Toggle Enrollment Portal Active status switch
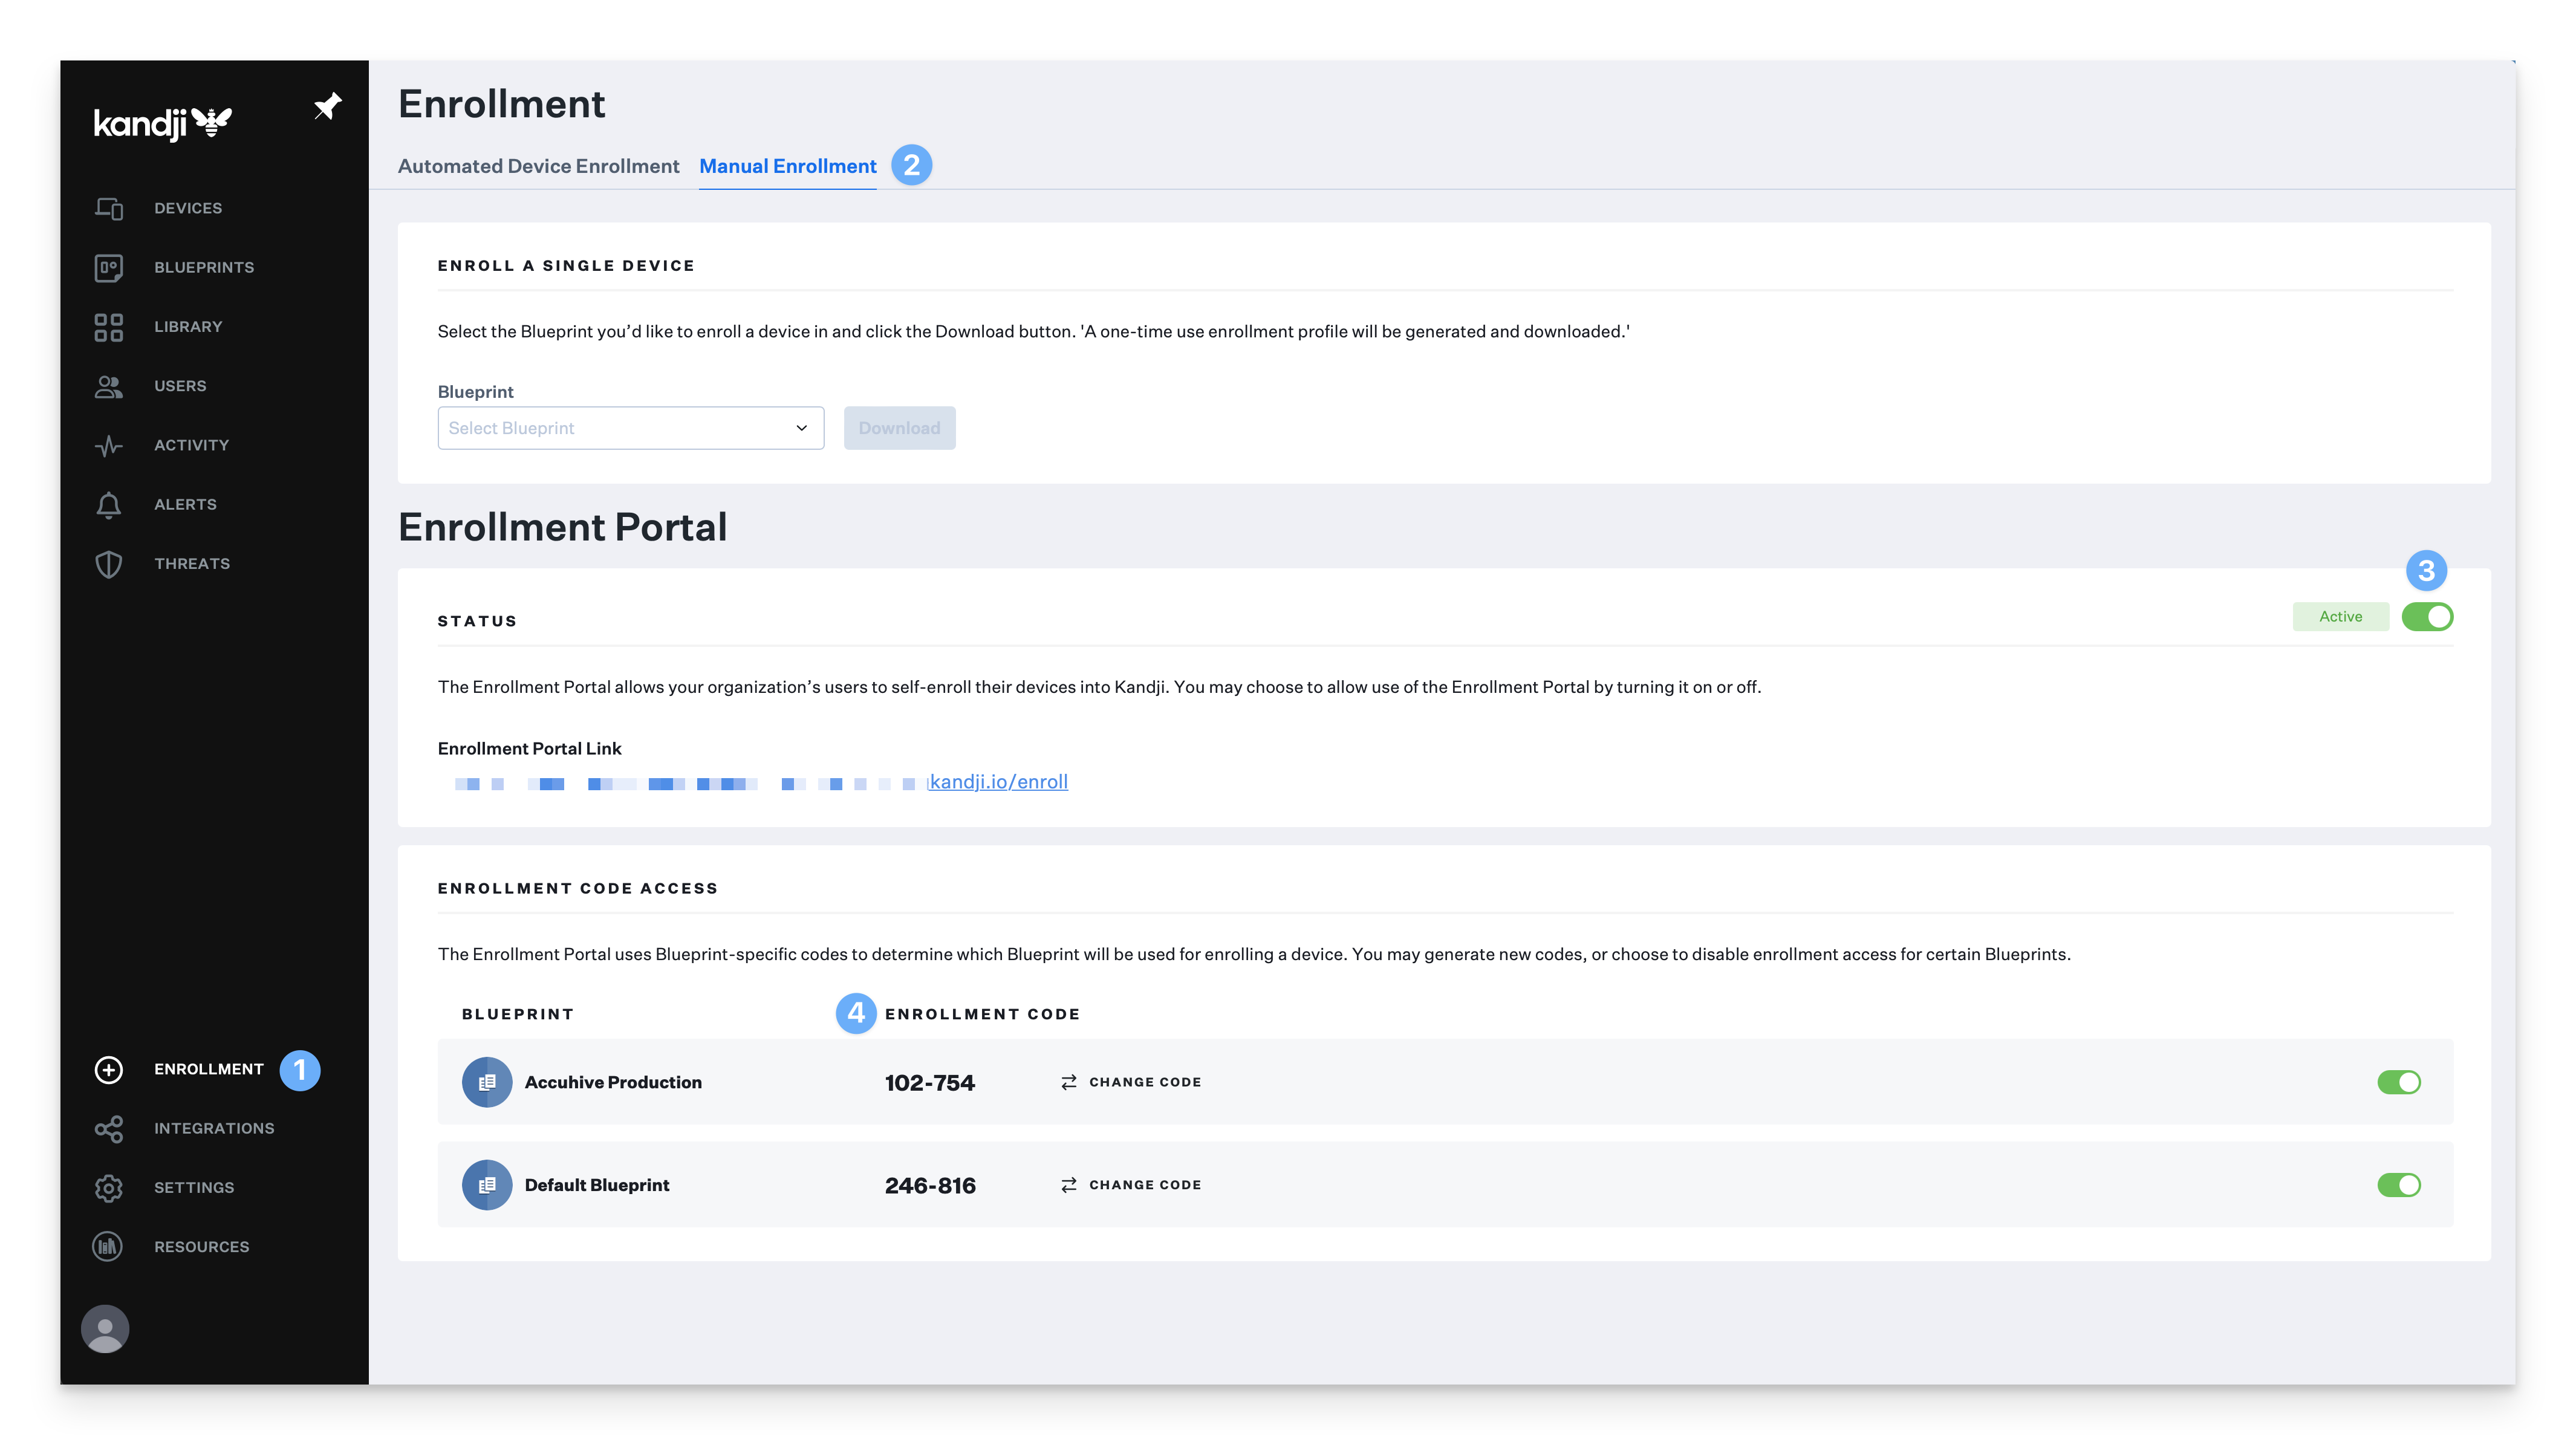The width and height of the screenshot is (2576, 1445). [2427, 617]
